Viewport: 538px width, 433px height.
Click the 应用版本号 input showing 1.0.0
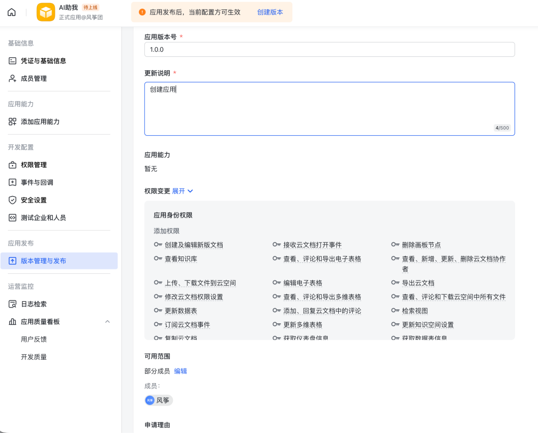[329, 49]
